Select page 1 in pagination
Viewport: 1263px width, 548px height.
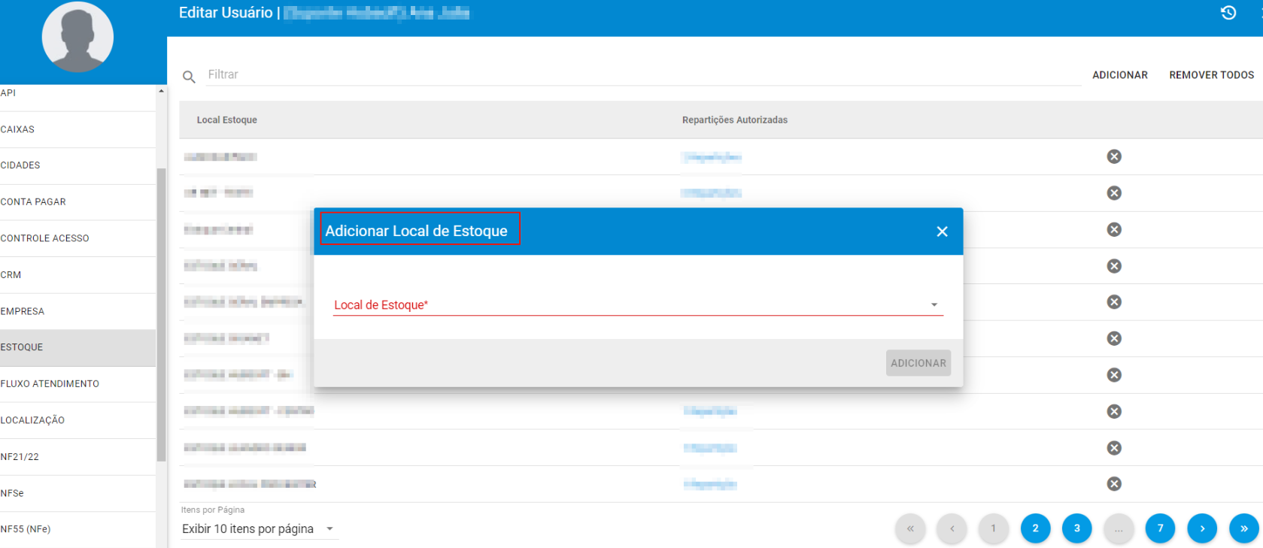(x=993, y=528)
